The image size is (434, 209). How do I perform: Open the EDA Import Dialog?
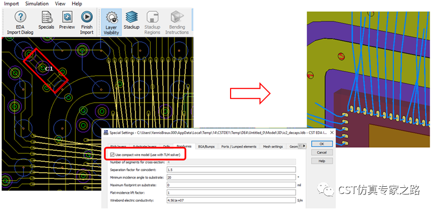pos(20,23)
